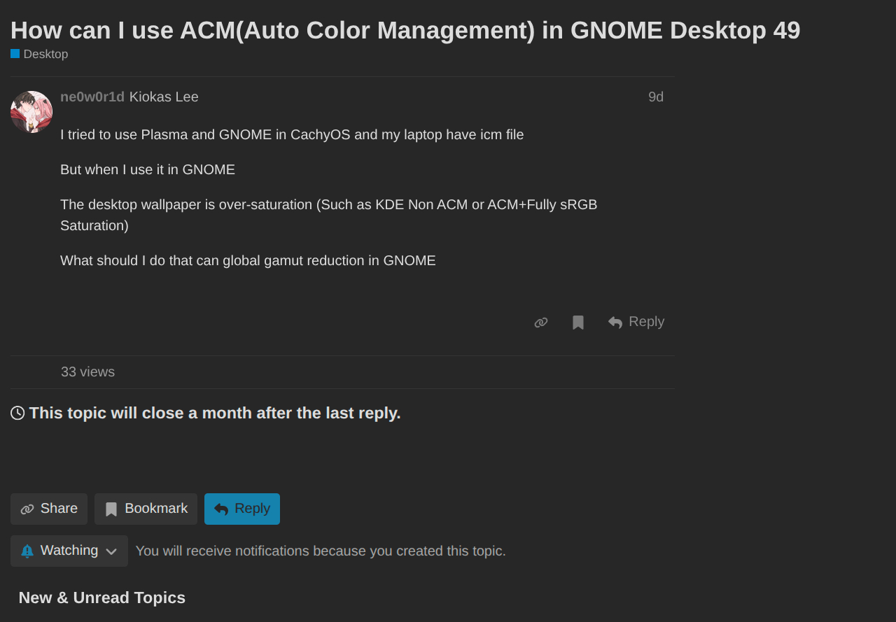Share this topic with the Share button

[x=49, y=509]
